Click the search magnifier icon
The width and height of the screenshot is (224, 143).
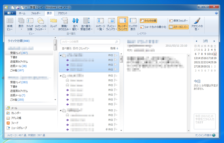117,42
